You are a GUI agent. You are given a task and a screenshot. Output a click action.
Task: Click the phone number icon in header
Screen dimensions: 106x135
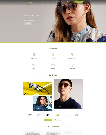pos(55,2)
